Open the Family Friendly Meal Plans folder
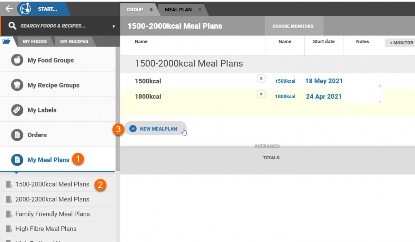 pos(52,214)
